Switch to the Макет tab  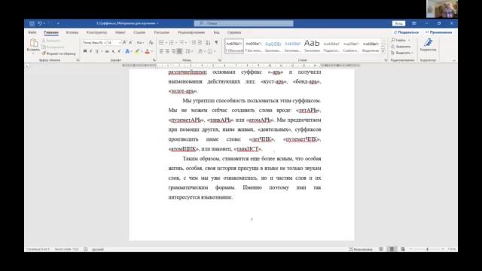click(120, 32)
